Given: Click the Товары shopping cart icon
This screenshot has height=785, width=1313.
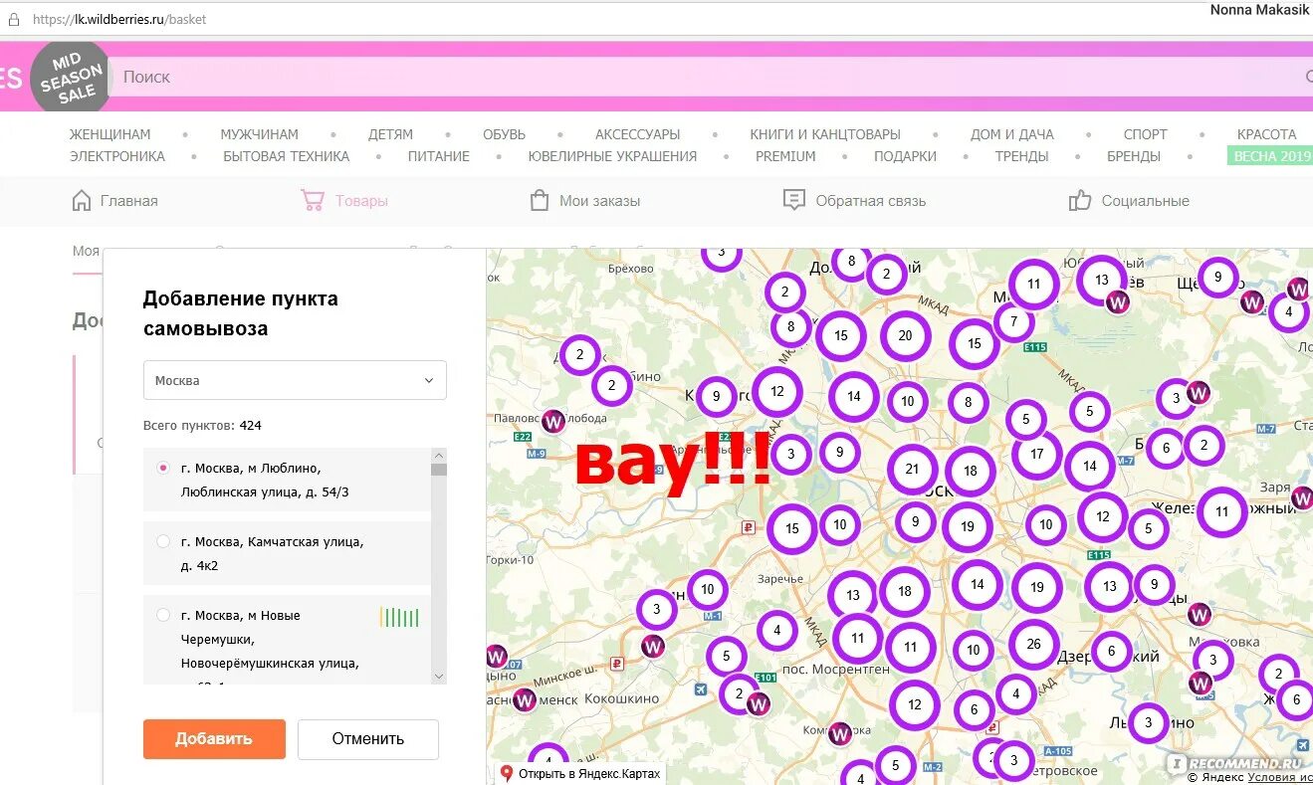Looking at the screenshot, I should pyautogui.click(x=313, y=201).
